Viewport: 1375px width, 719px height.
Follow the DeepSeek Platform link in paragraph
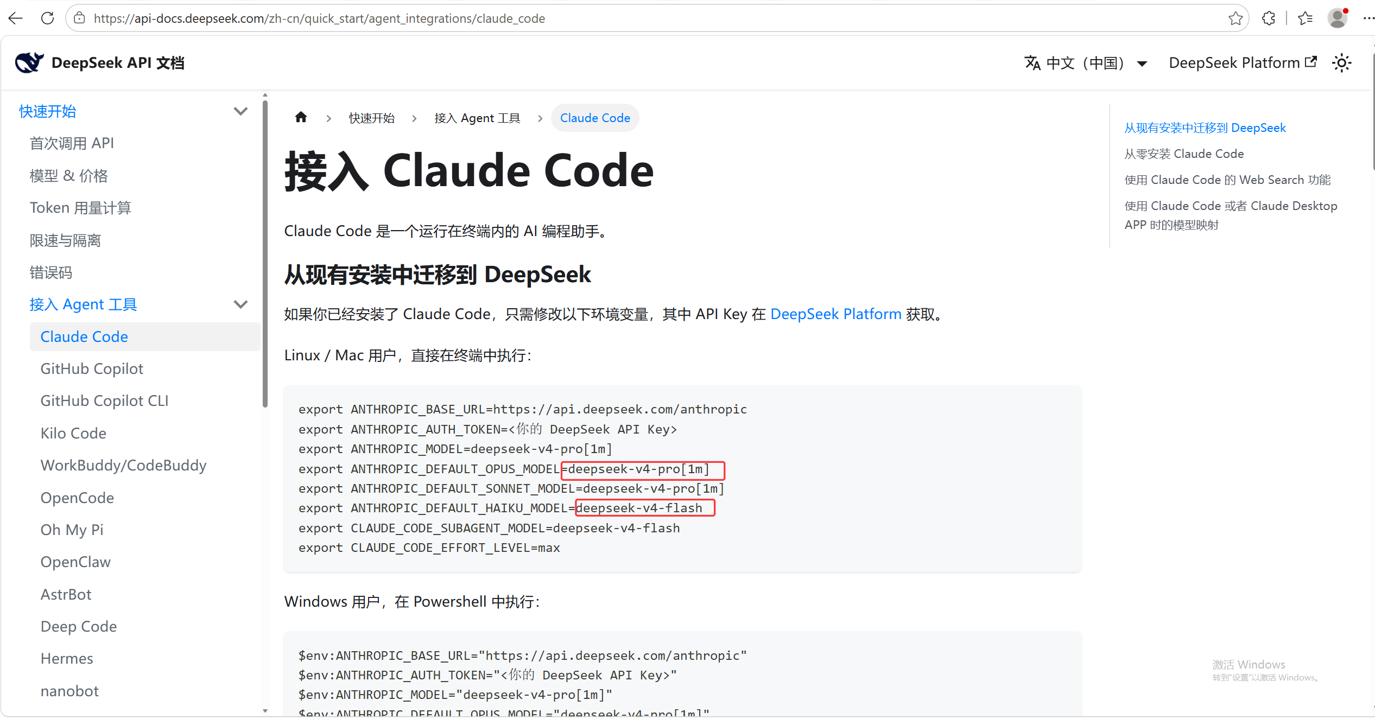[x=836, y=314]
